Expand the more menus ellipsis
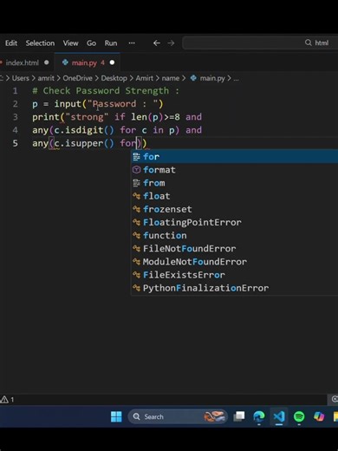 pyautogui.click(x=132, y=42)
